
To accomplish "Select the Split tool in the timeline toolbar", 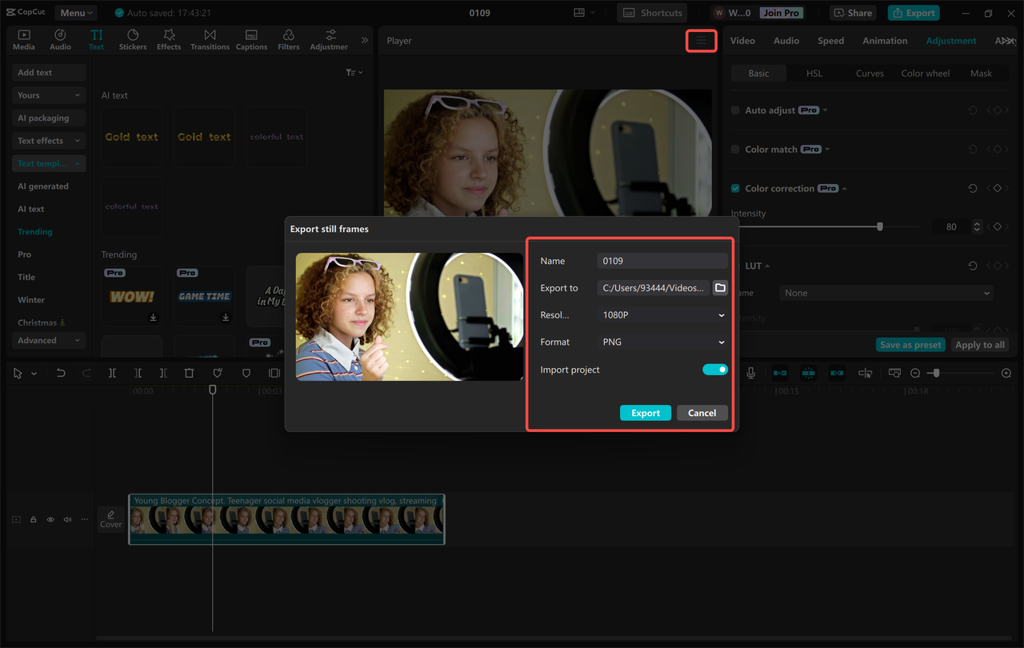I will point(112,372).
